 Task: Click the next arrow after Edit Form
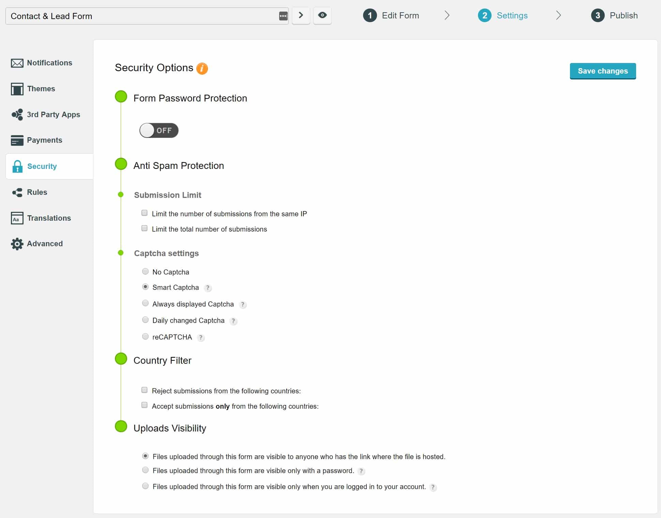click(448, 16)
